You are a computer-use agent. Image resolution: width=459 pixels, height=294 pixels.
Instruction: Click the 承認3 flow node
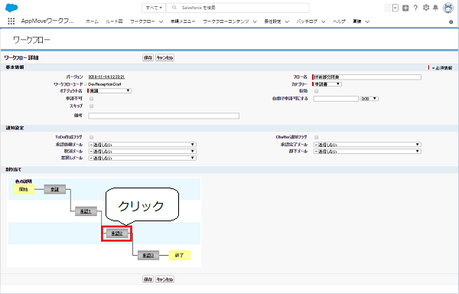coord(148,256)
